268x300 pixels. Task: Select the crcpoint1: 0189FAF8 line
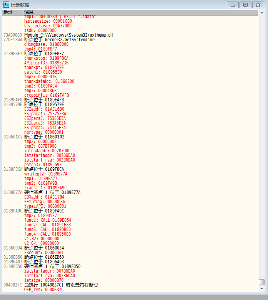[x=47, y=95]
